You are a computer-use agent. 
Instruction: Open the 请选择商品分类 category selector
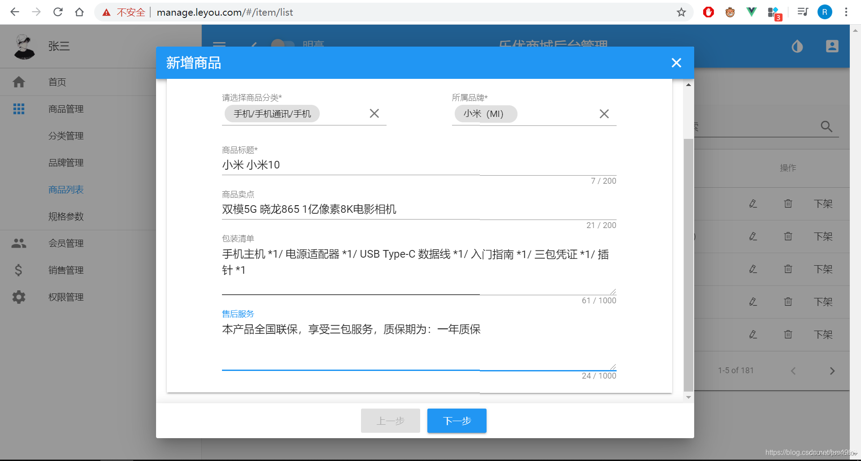[x=304, y=114]
